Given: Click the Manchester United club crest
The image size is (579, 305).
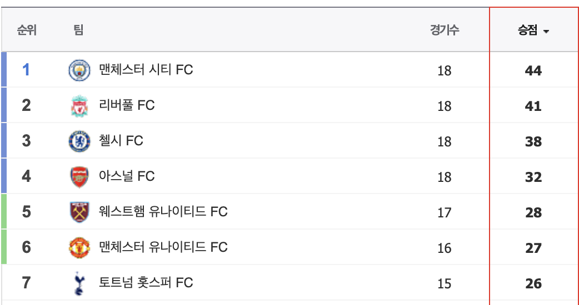Looking at the screenshot, I should (x=79, y=248).
